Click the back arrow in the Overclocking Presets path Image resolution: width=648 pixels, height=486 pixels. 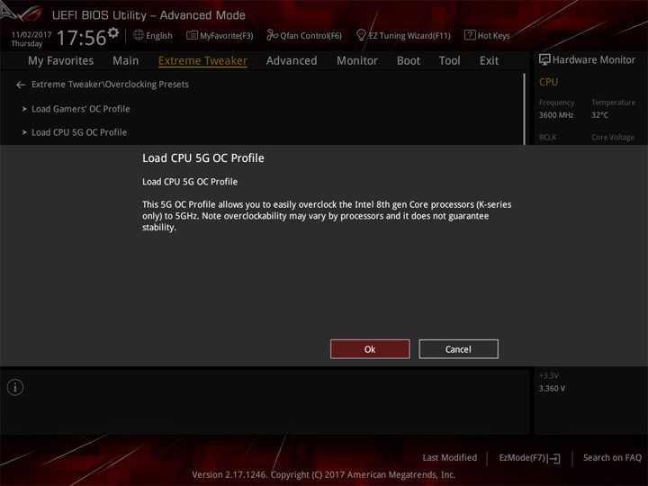21,85
